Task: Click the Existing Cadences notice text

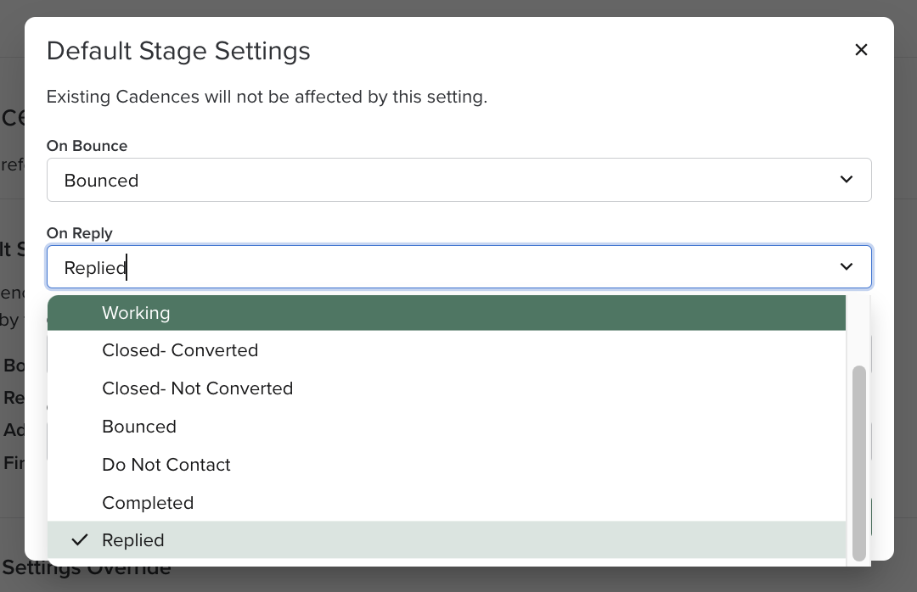Action: [x=267, y=97]
